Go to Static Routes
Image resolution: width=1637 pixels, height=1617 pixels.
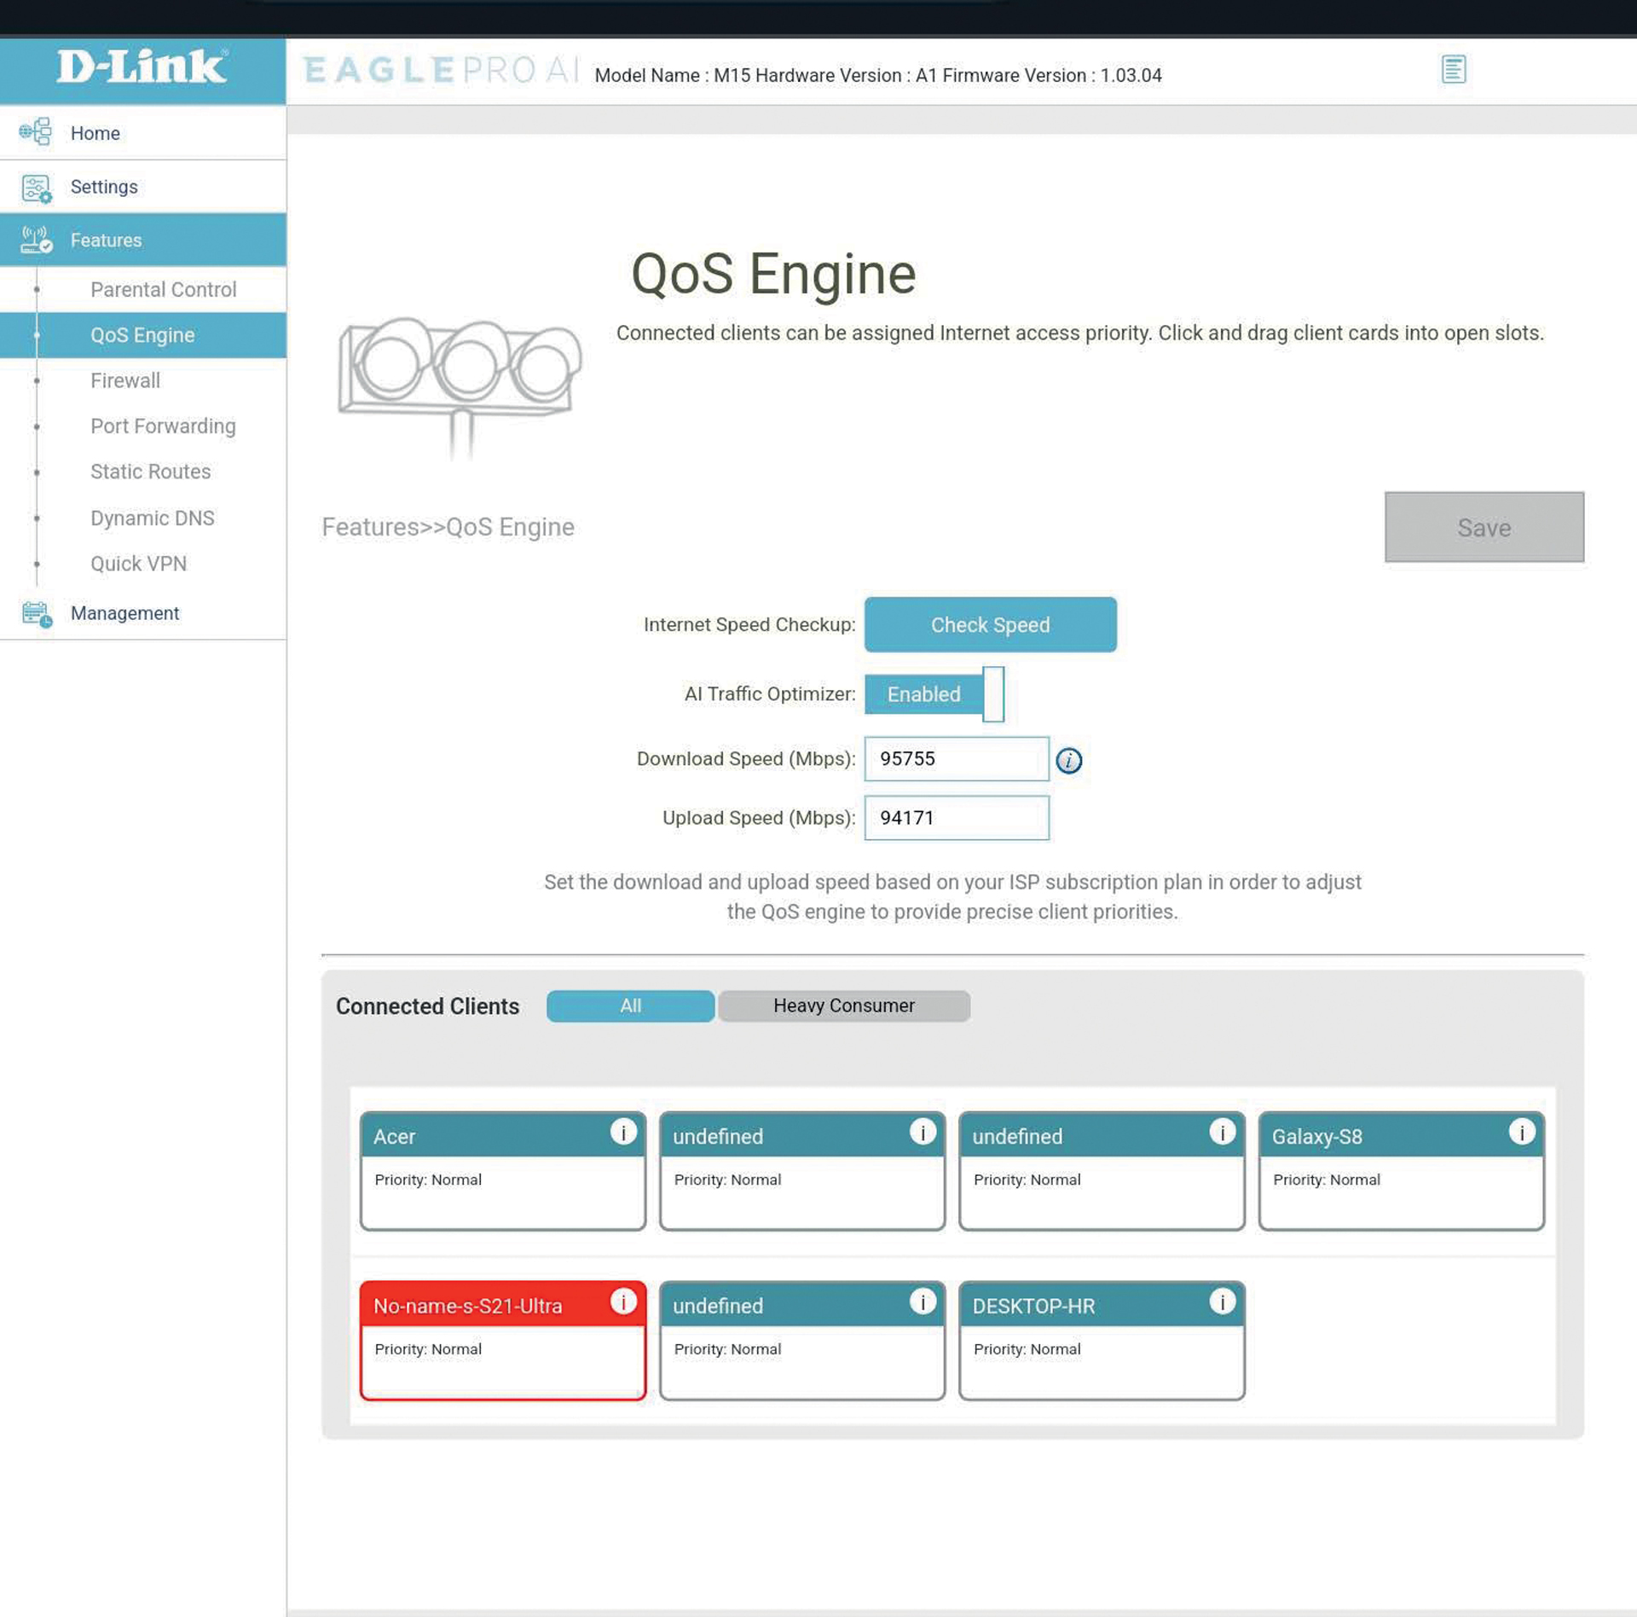click(150, 472)
